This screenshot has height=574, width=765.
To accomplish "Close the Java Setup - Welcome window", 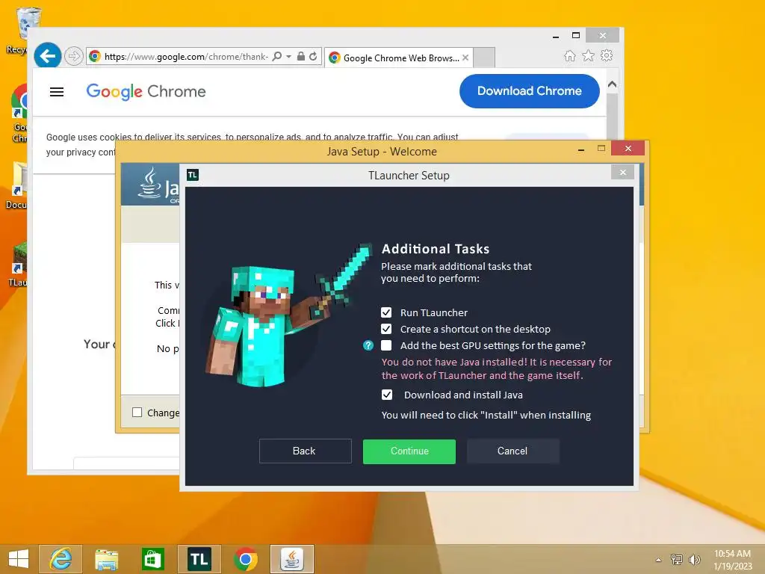I will pyautogui.click(x=628, y=149).
